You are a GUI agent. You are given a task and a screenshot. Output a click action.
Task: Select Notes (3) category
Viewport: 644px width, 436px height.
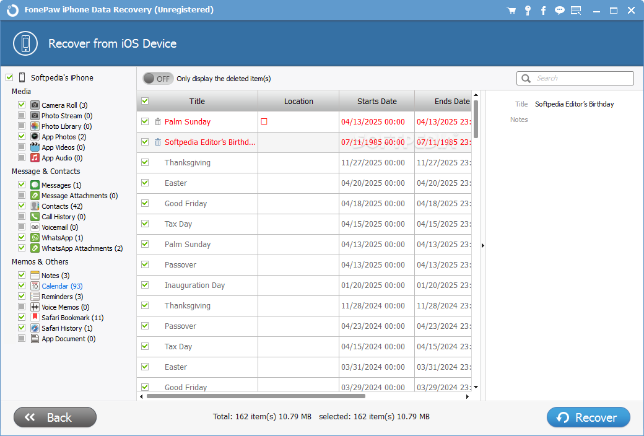point(56,276)
